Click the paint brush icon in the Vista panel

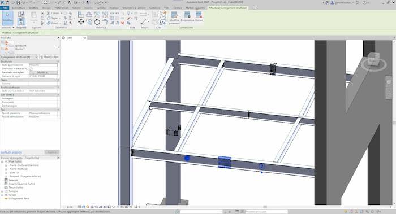tap(129, 19)
